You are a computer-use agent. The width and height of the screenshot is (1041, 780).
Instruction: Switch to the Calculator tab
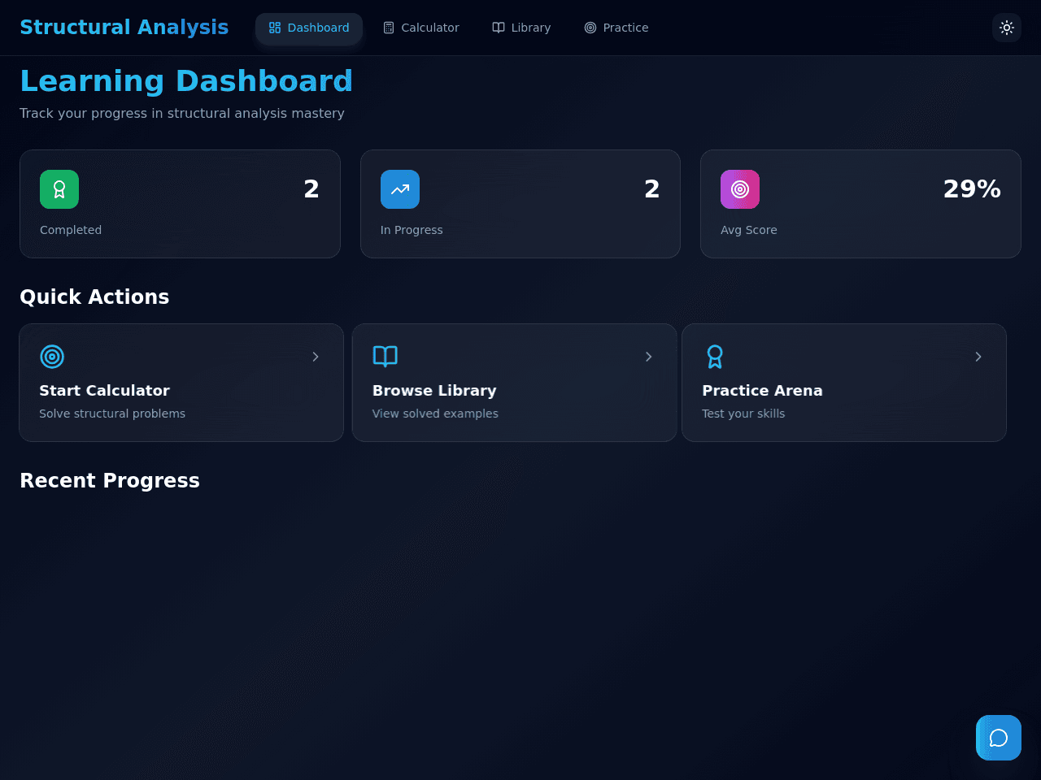coord(421,28)
